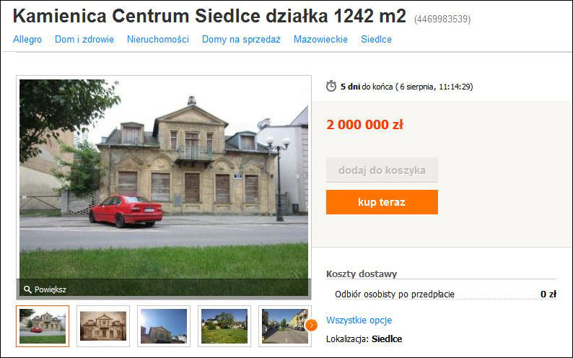Select the street view thumbnail

click(285, 326)
